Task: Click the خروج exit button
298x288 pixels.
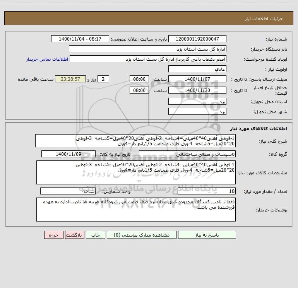Action: point(53,235)
